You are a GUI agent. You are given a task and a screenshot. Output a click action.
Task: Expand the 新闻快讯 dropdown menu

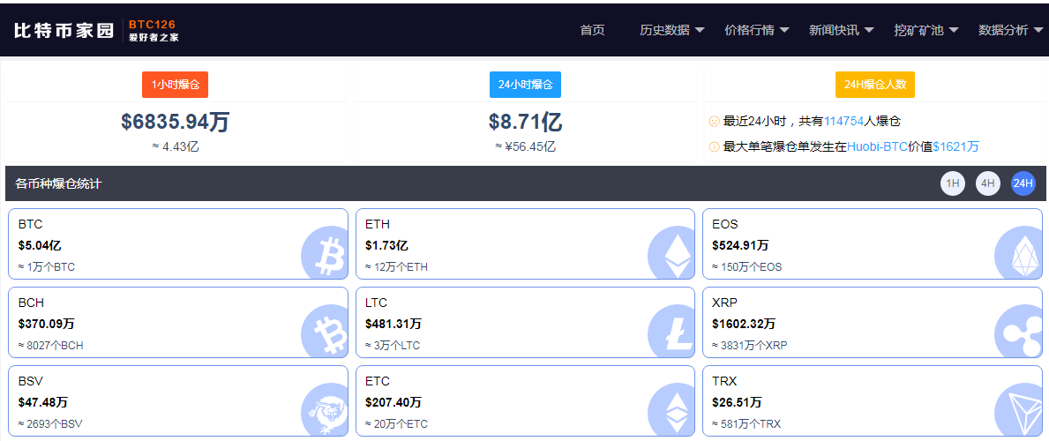coord(842,30)
